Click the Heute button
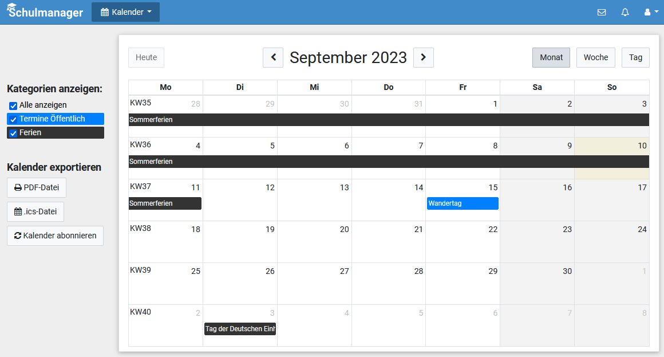This screenshot has width=664, height=357. tap(147, 57)
